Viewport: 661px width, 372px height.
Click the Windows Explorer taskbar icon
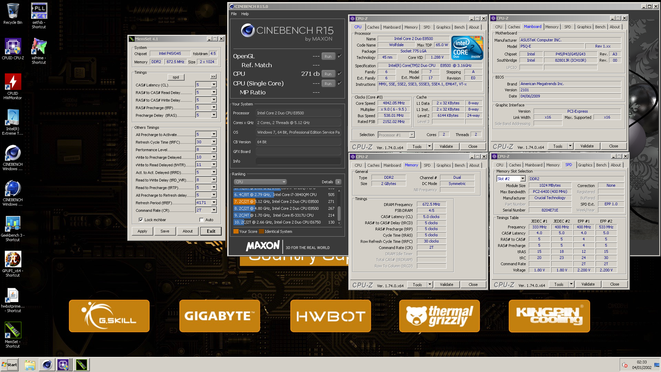tap(30, 365)
